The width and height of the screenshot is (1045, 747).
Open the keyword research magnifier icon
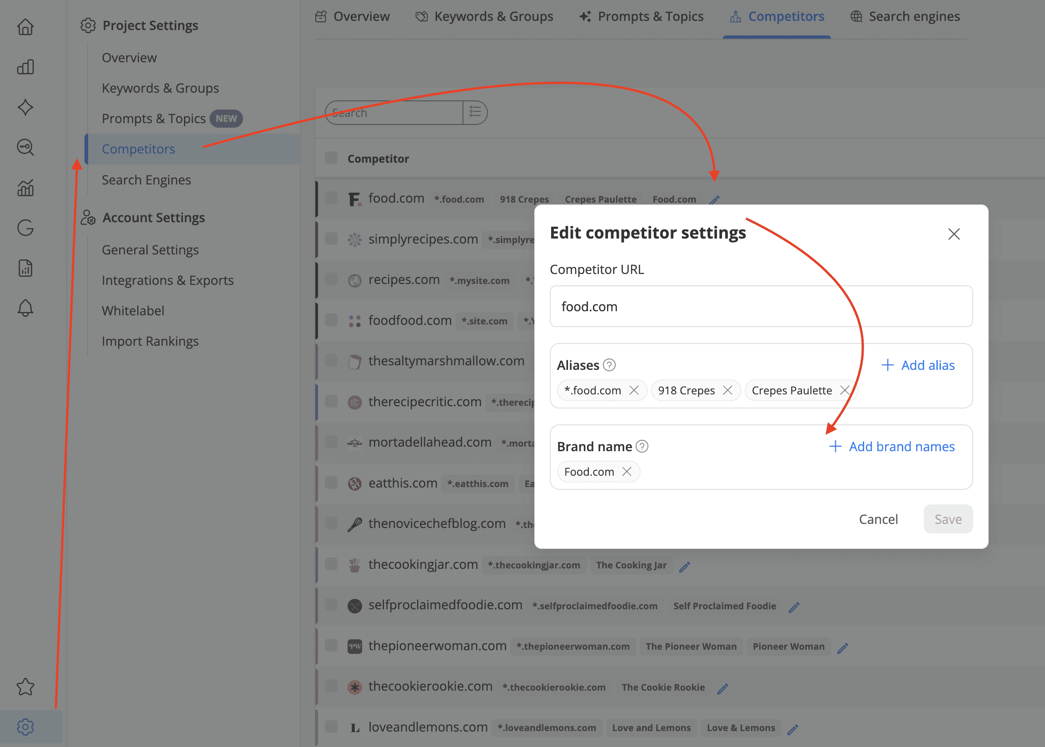click(x=25, y=147)
